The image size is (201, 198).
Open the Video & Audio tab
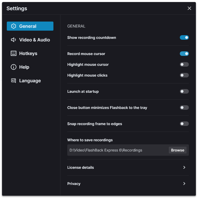click(30, 40)
